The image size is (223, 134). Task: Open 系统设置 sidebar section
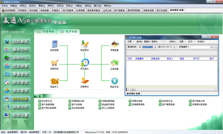click(x=17, y=115)
